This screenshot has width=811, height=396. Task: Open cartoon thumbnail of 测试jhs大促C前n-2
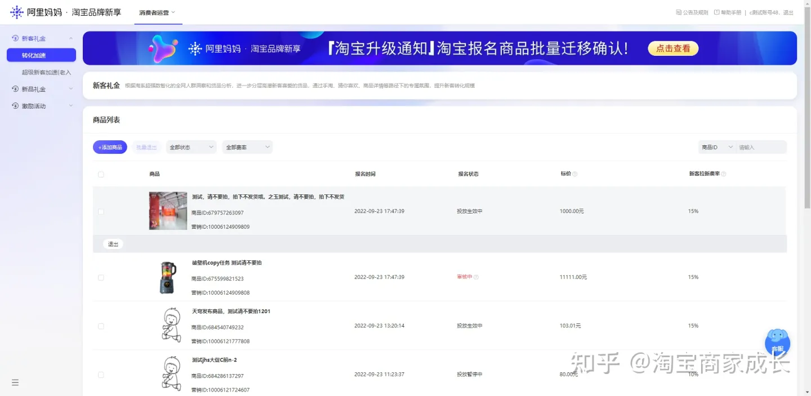pos(171,374)
